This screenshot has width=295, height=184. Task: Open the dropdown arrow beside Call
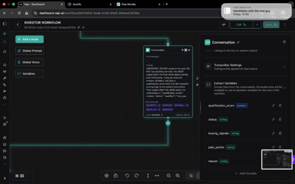click(257, 25)
